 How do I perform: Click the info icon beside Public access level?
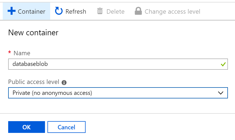tap(64, 82)
